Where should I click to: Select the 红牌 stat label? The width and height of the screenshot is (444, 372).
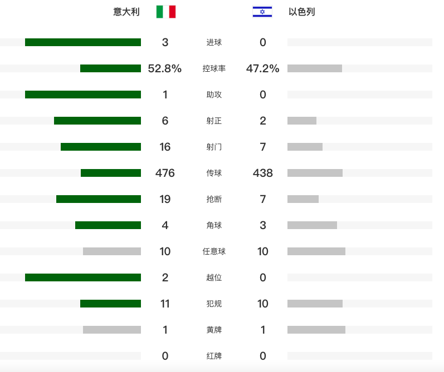point(214,356)
